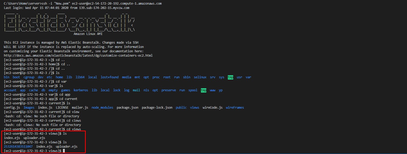Screen dimensions: 407x154
Task: Click the 'spool' directory entry
Action: (193, 90)
